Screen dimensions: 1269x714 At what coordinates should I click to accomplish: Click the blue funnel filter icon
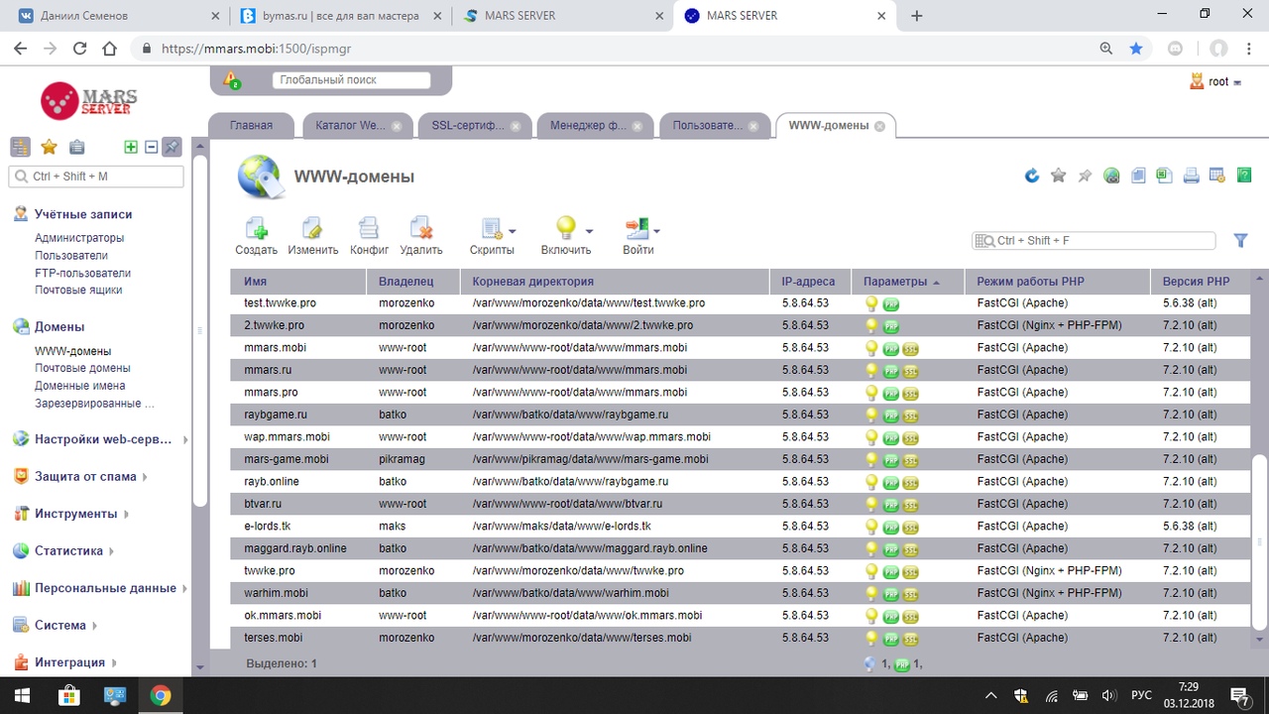point(1240,240)
